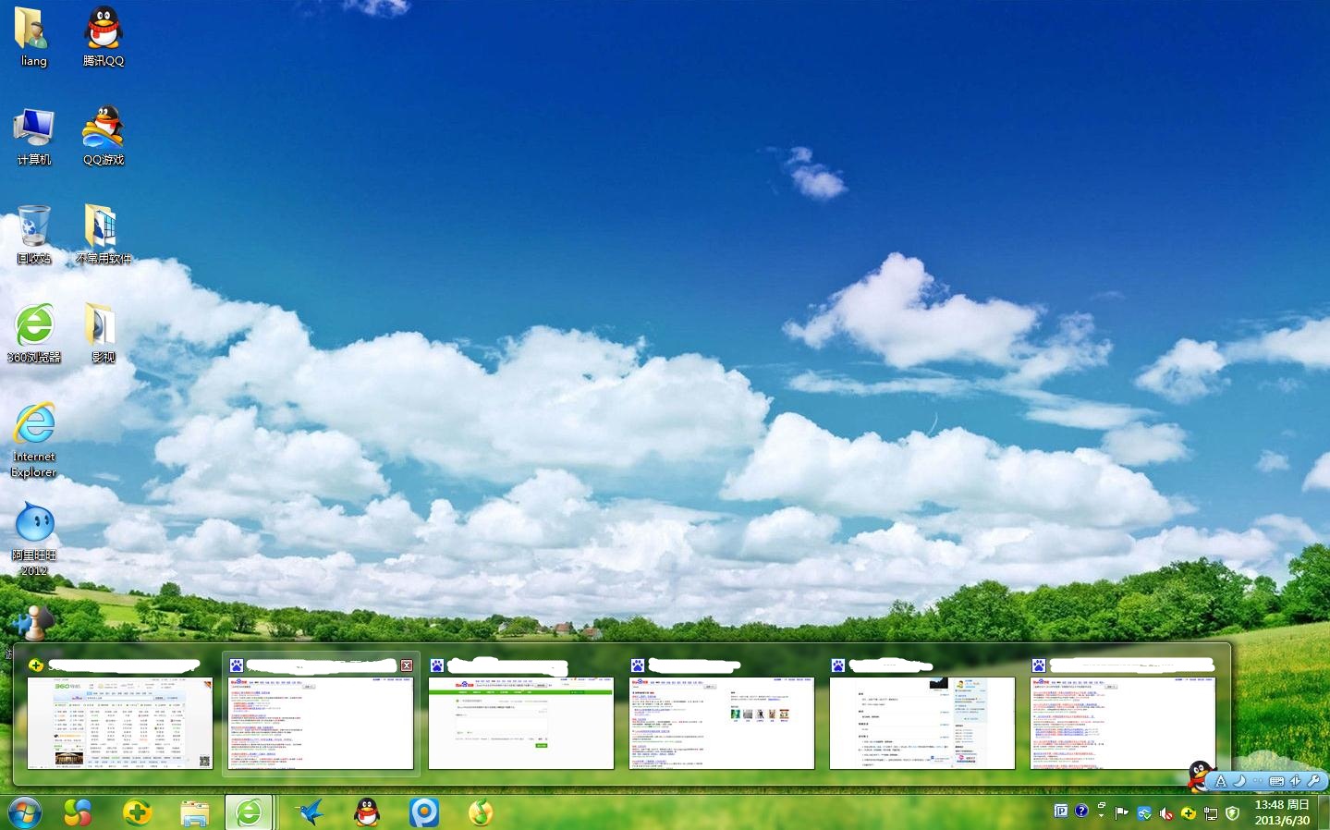Viewport: 1330px width, 830px height.
Task: Open the 回收站 recycle bin
Action: coord(34,231)
